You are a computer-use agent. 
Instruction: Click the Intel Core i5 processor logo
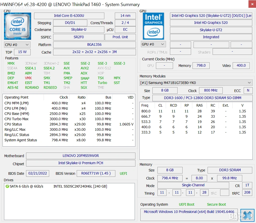(18, 26)
